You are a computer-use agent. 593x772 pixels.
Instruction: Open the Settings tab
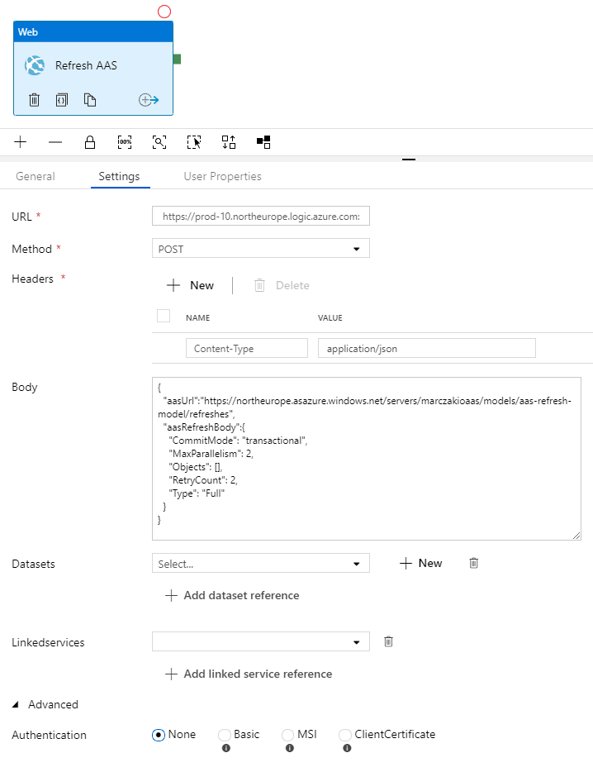coord(119,176)
